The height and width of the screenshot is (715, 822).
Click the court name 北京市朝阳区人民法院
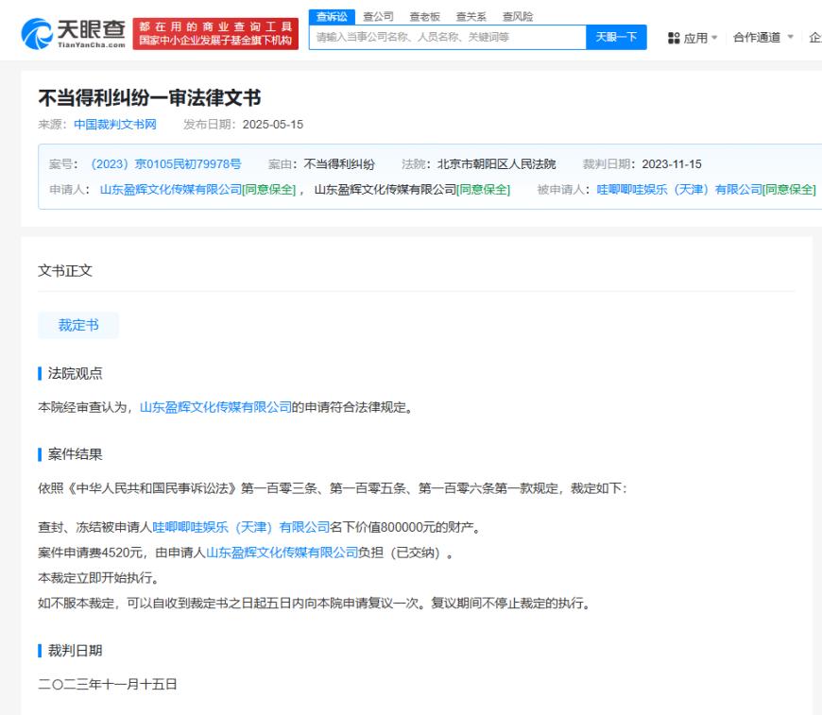tap(496, 164)
